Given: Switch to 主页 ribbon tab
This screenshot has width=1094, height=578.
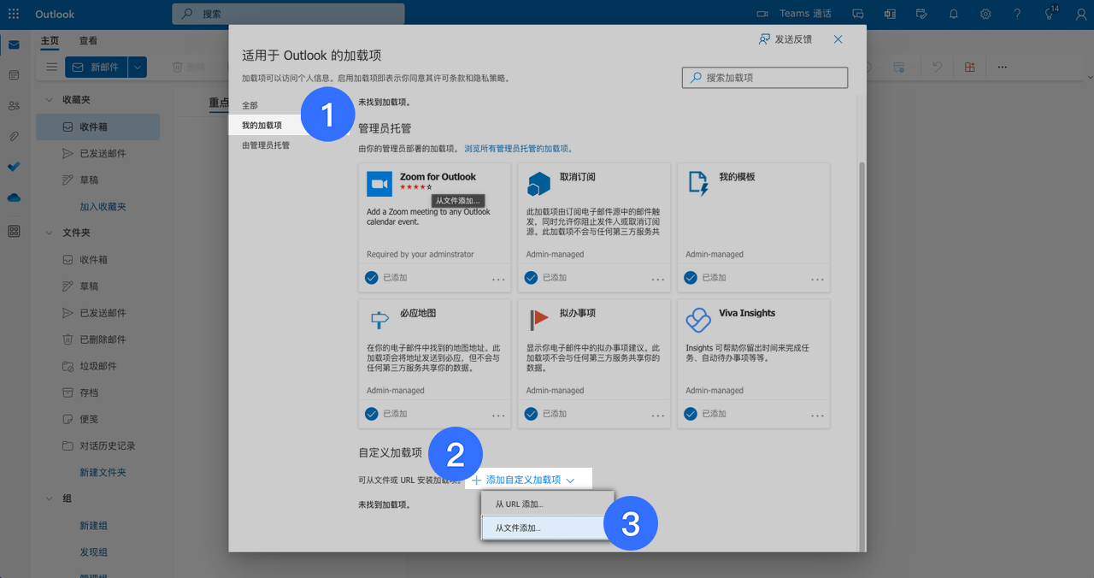Looking at the screenshot, I should (x=50, y=40).
